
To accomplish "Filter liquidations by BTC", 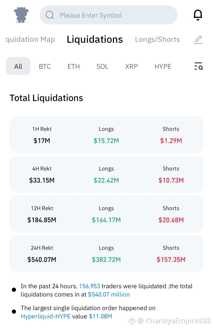I will coord(45,66).
